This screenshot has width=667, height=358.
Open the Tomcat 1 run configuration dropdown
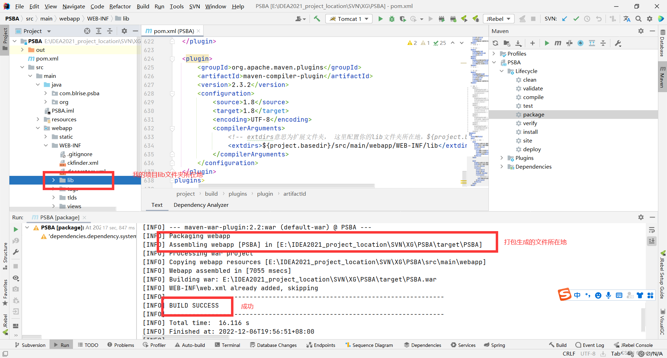tap(349, 19)
